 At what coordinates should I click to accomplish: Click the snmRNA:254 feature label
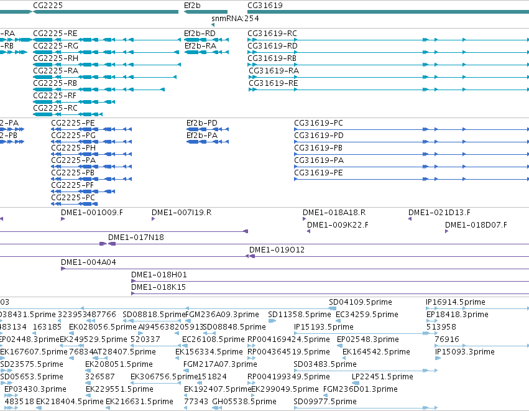[x=235, y=19]
